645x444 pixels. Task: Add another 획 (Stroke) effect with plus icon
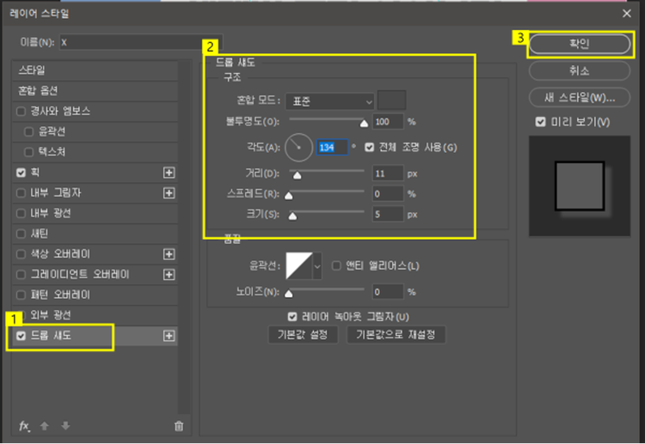pos(169,173)
